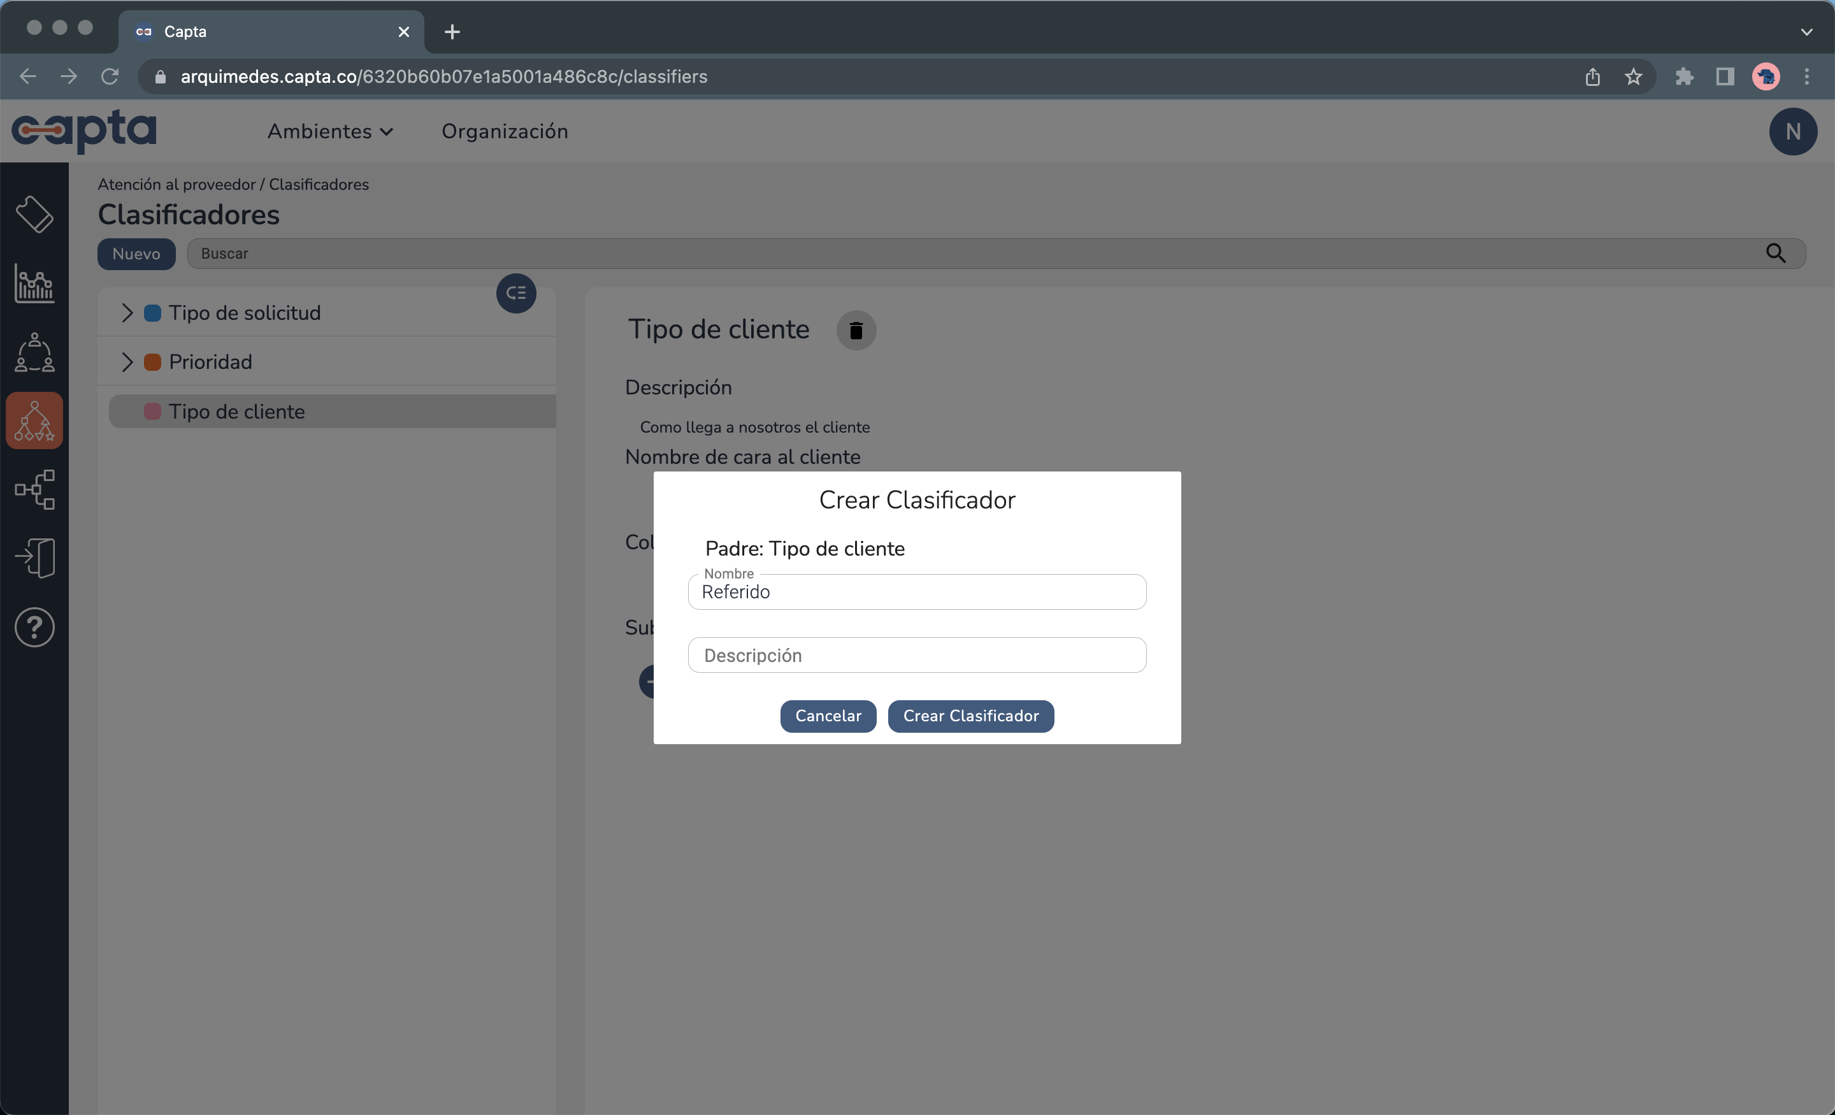This screenshot has height=1115, width=1835.
Task: Open the tag icon in sidebar
Action: (x=34, y=215)
